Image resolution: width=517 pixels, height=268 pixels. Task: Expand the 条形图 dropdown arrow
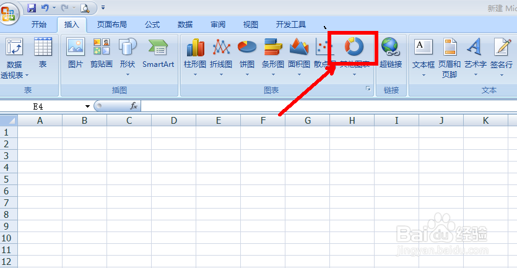(273, 75)
